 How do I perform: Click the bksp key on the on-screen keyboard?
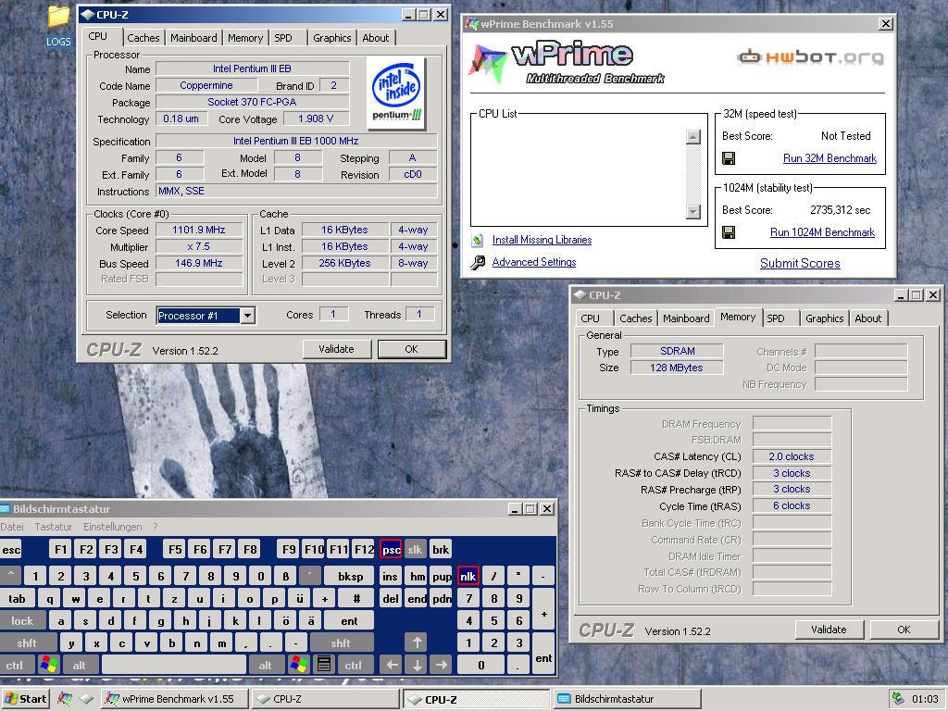(x=350, y=576)
